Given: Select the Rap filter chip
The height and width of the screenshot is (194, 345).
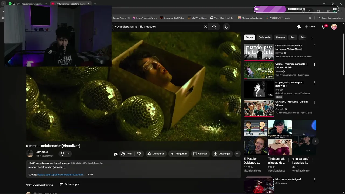Looking at the screenshot, I should pos(293,37).
